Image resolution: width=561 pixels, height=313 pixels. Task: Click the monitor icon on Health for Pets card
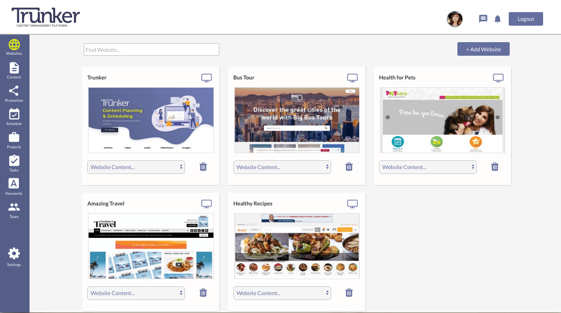499,78
